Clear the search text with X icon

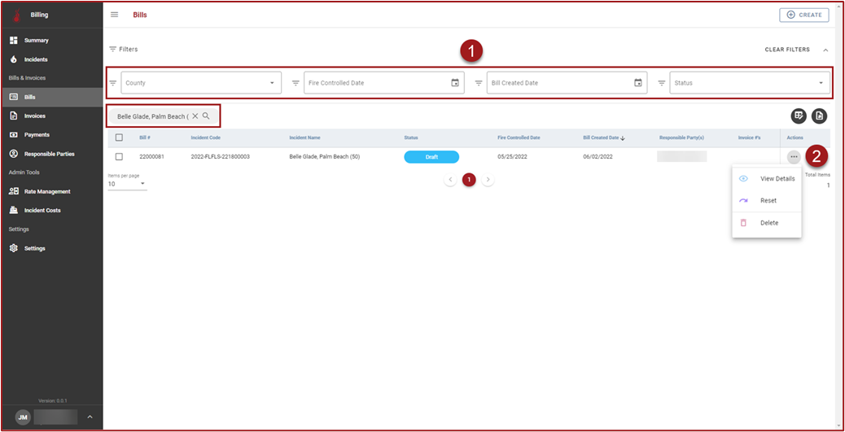195,116
